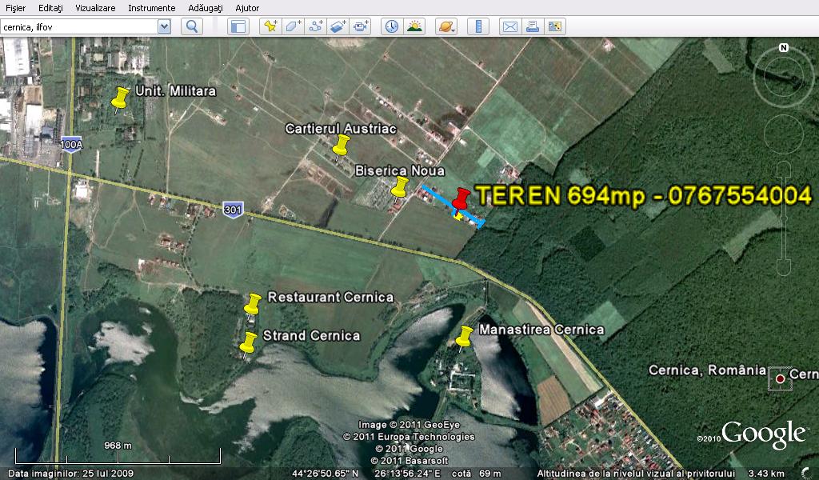Click the magnifier search button
This screenshot has width=819, height=480.
pos(191,26)
